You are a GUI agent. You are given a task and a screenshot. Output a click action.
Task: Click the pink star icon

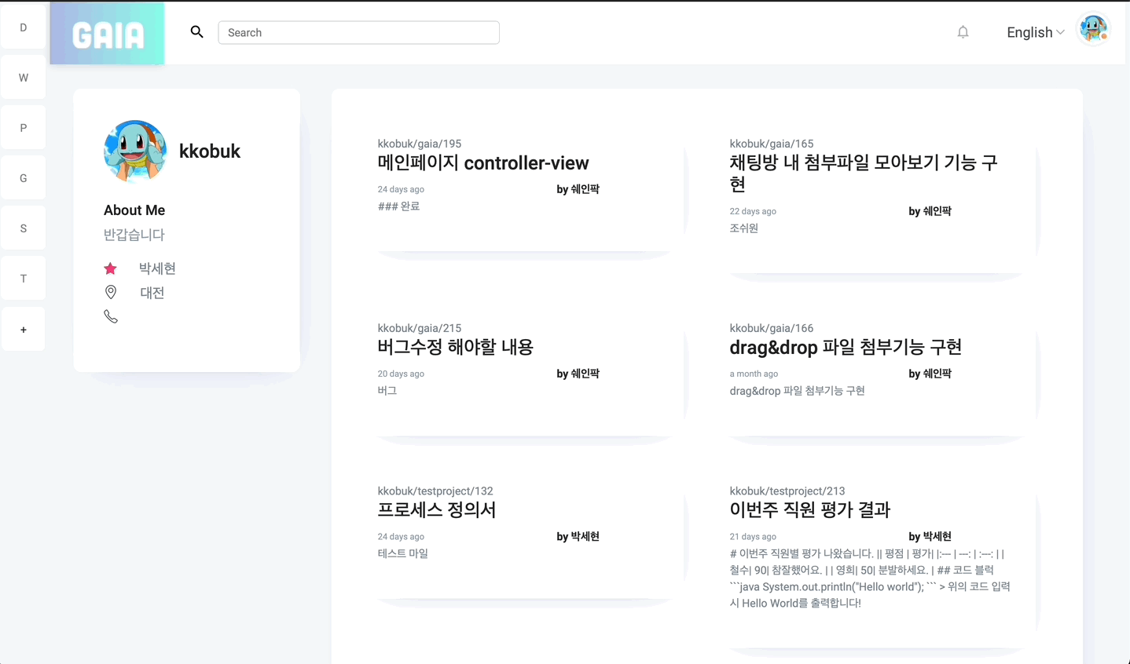tap(110, 268)
